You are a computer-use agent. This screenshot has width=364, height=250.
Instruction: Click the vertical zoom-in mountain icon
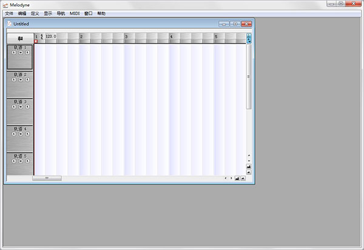coord(249,166)
